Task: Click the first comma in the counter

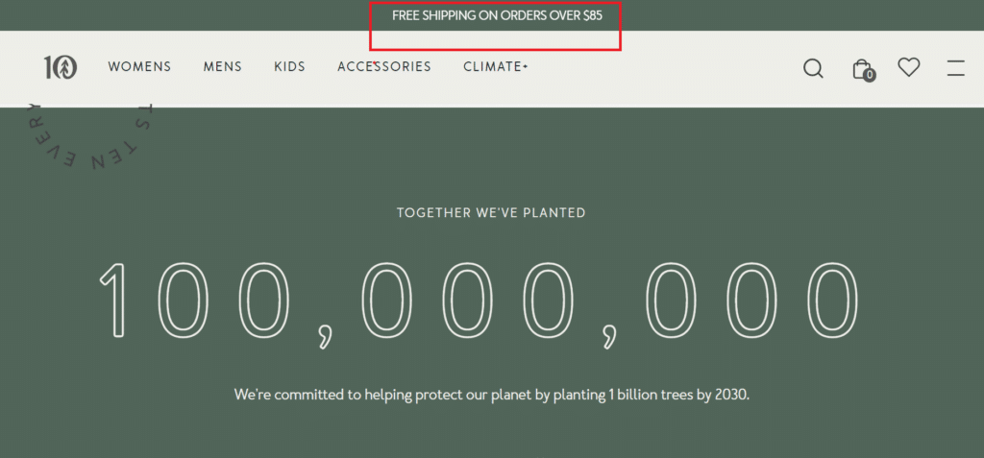Action: 328,331
